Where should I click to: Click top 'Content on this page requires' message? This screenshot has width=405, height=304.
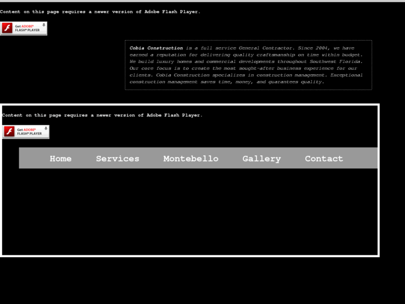click(x=100, y=12)
